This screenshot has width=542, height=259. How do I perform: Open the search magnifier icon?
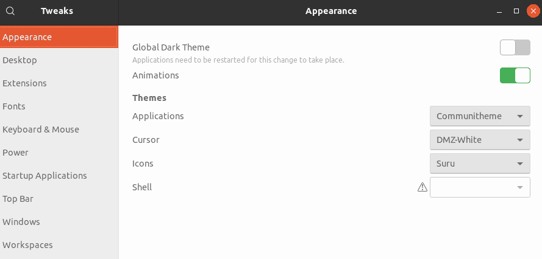point(11,11)
